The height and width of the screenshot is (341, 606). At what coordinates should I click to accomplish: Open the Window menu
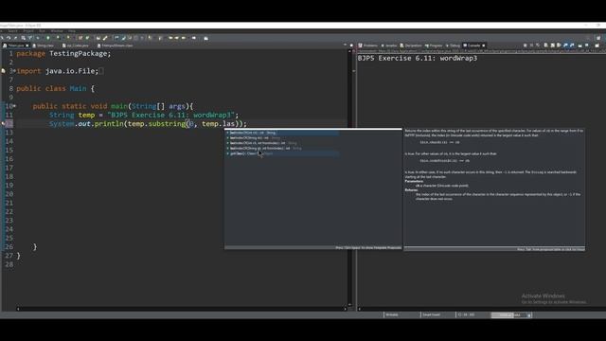[x=57, y=31]
